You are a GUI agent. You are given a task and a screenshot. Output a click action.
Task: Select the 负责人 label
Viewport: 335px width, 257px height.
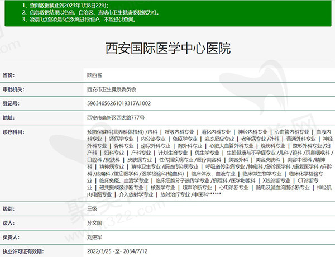click(x=11, y=237)
